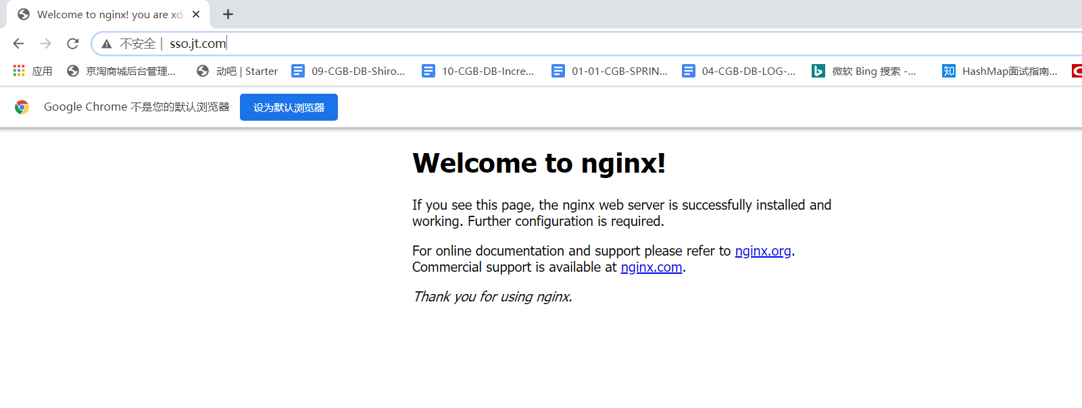Open the 应用 apps grid shortcut
Viewport: 1082px width, 408px height.
[x=32, y=71]
